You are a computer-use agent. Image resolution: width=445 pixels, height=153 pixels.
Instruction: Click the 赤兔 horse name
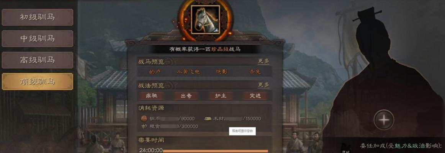(255, 72)
